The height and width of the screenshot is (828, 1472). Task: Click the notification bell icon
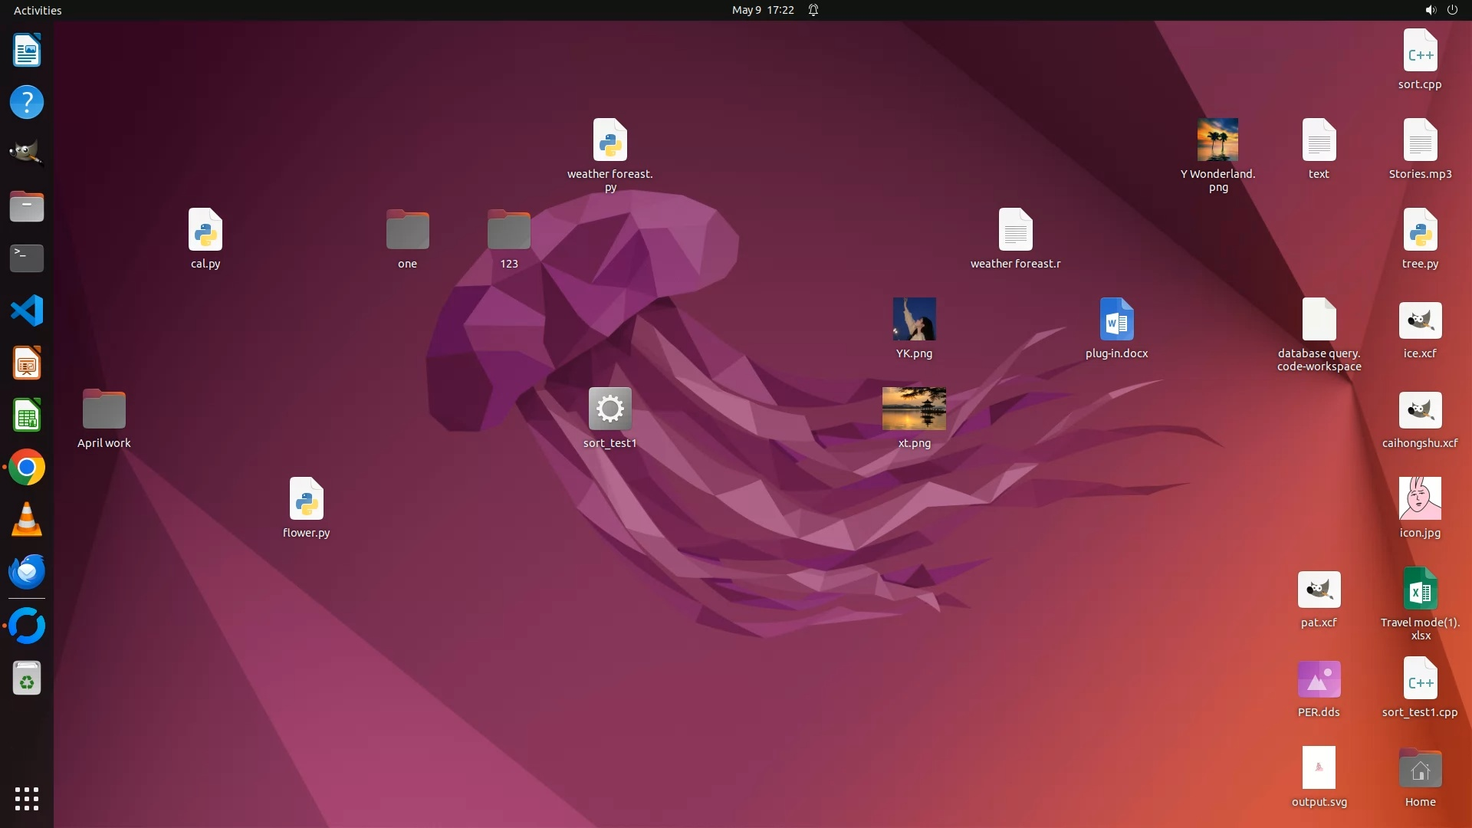click(813, 10)
